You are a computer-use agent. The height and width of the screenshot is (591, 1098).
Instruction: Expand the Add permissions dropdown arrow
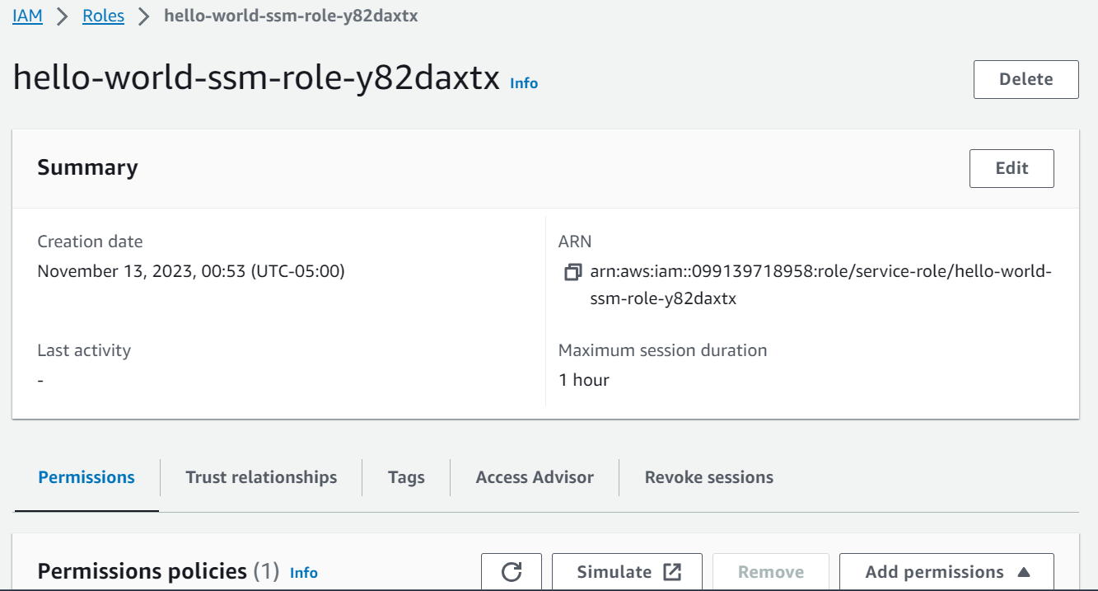click(x=1023, y=572)
